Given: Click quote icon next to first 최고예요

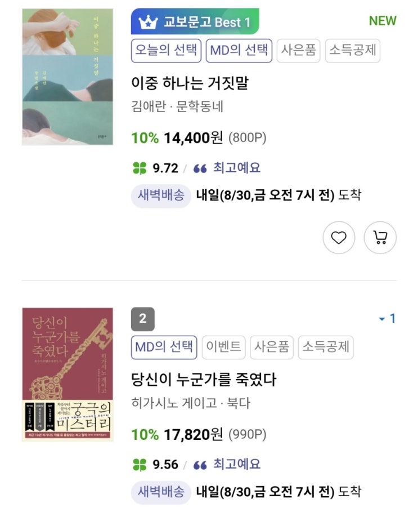Looking at the screenshot, I should point(200,168).
